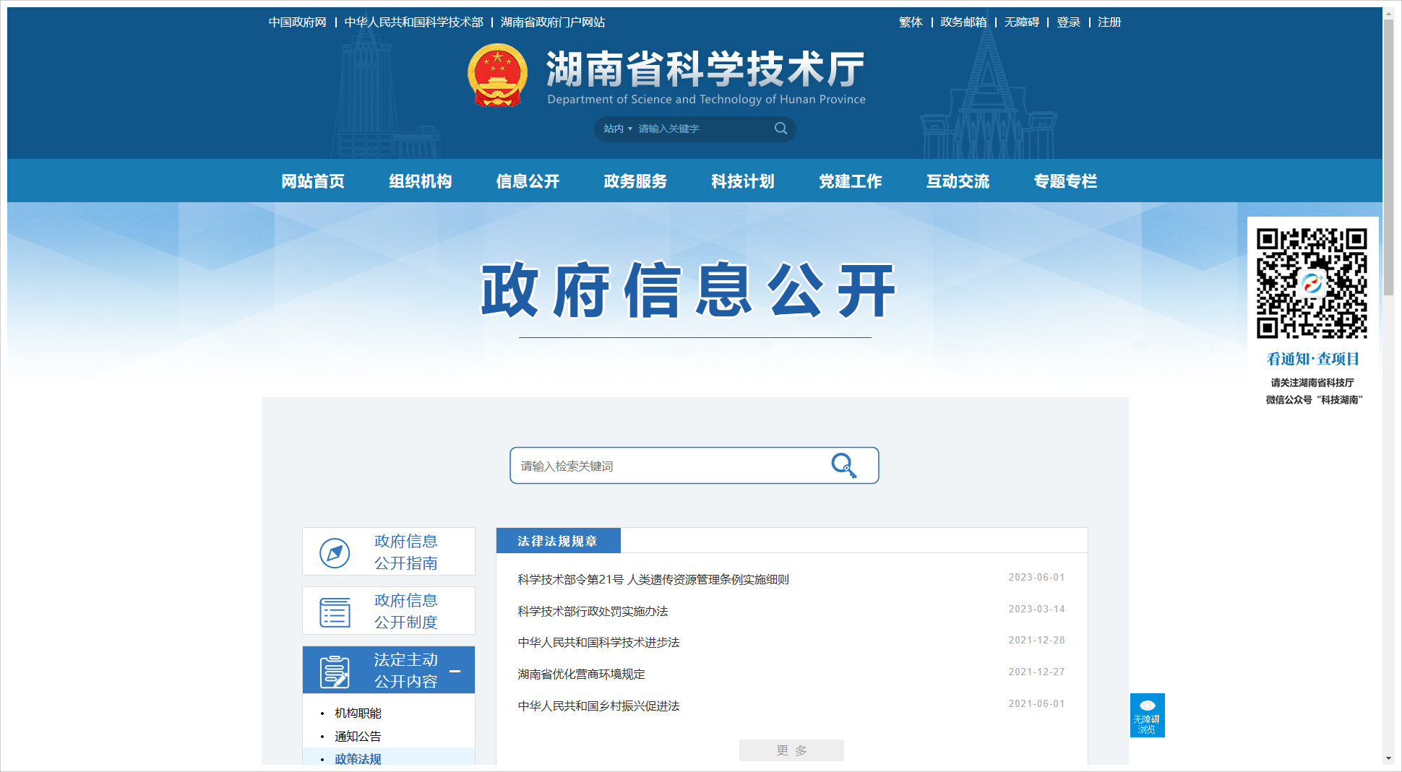Image resolution: width=1402 pixels, height=772 pixels.
Task: Click the header search magnifier icon
Action: point(780,129)
